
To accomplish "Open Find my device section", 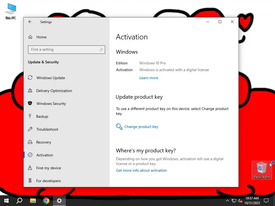I will pyautogui.click(x=67, y=168).
